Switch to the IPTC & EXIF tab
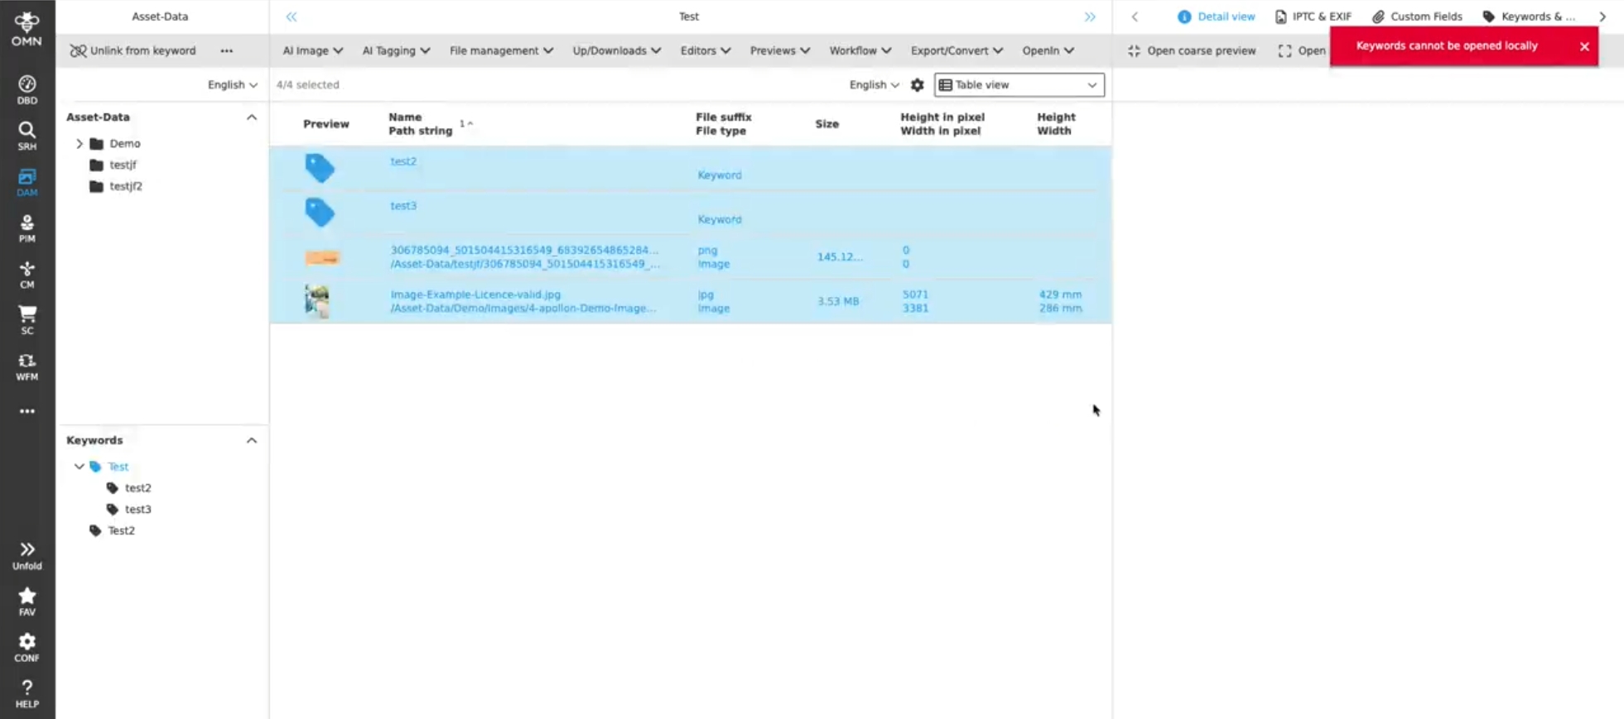1624x719 pixels. coord(1313,17)
